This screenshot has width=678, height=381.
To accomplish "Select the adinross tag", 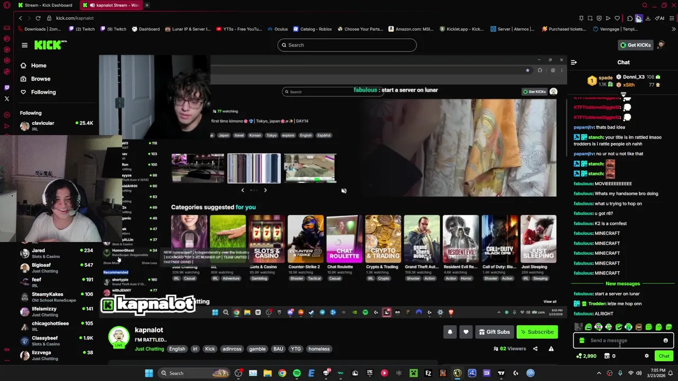I will (231, 349).
